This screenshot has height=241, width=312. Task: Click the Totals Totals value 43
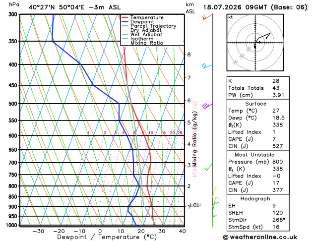276,88
